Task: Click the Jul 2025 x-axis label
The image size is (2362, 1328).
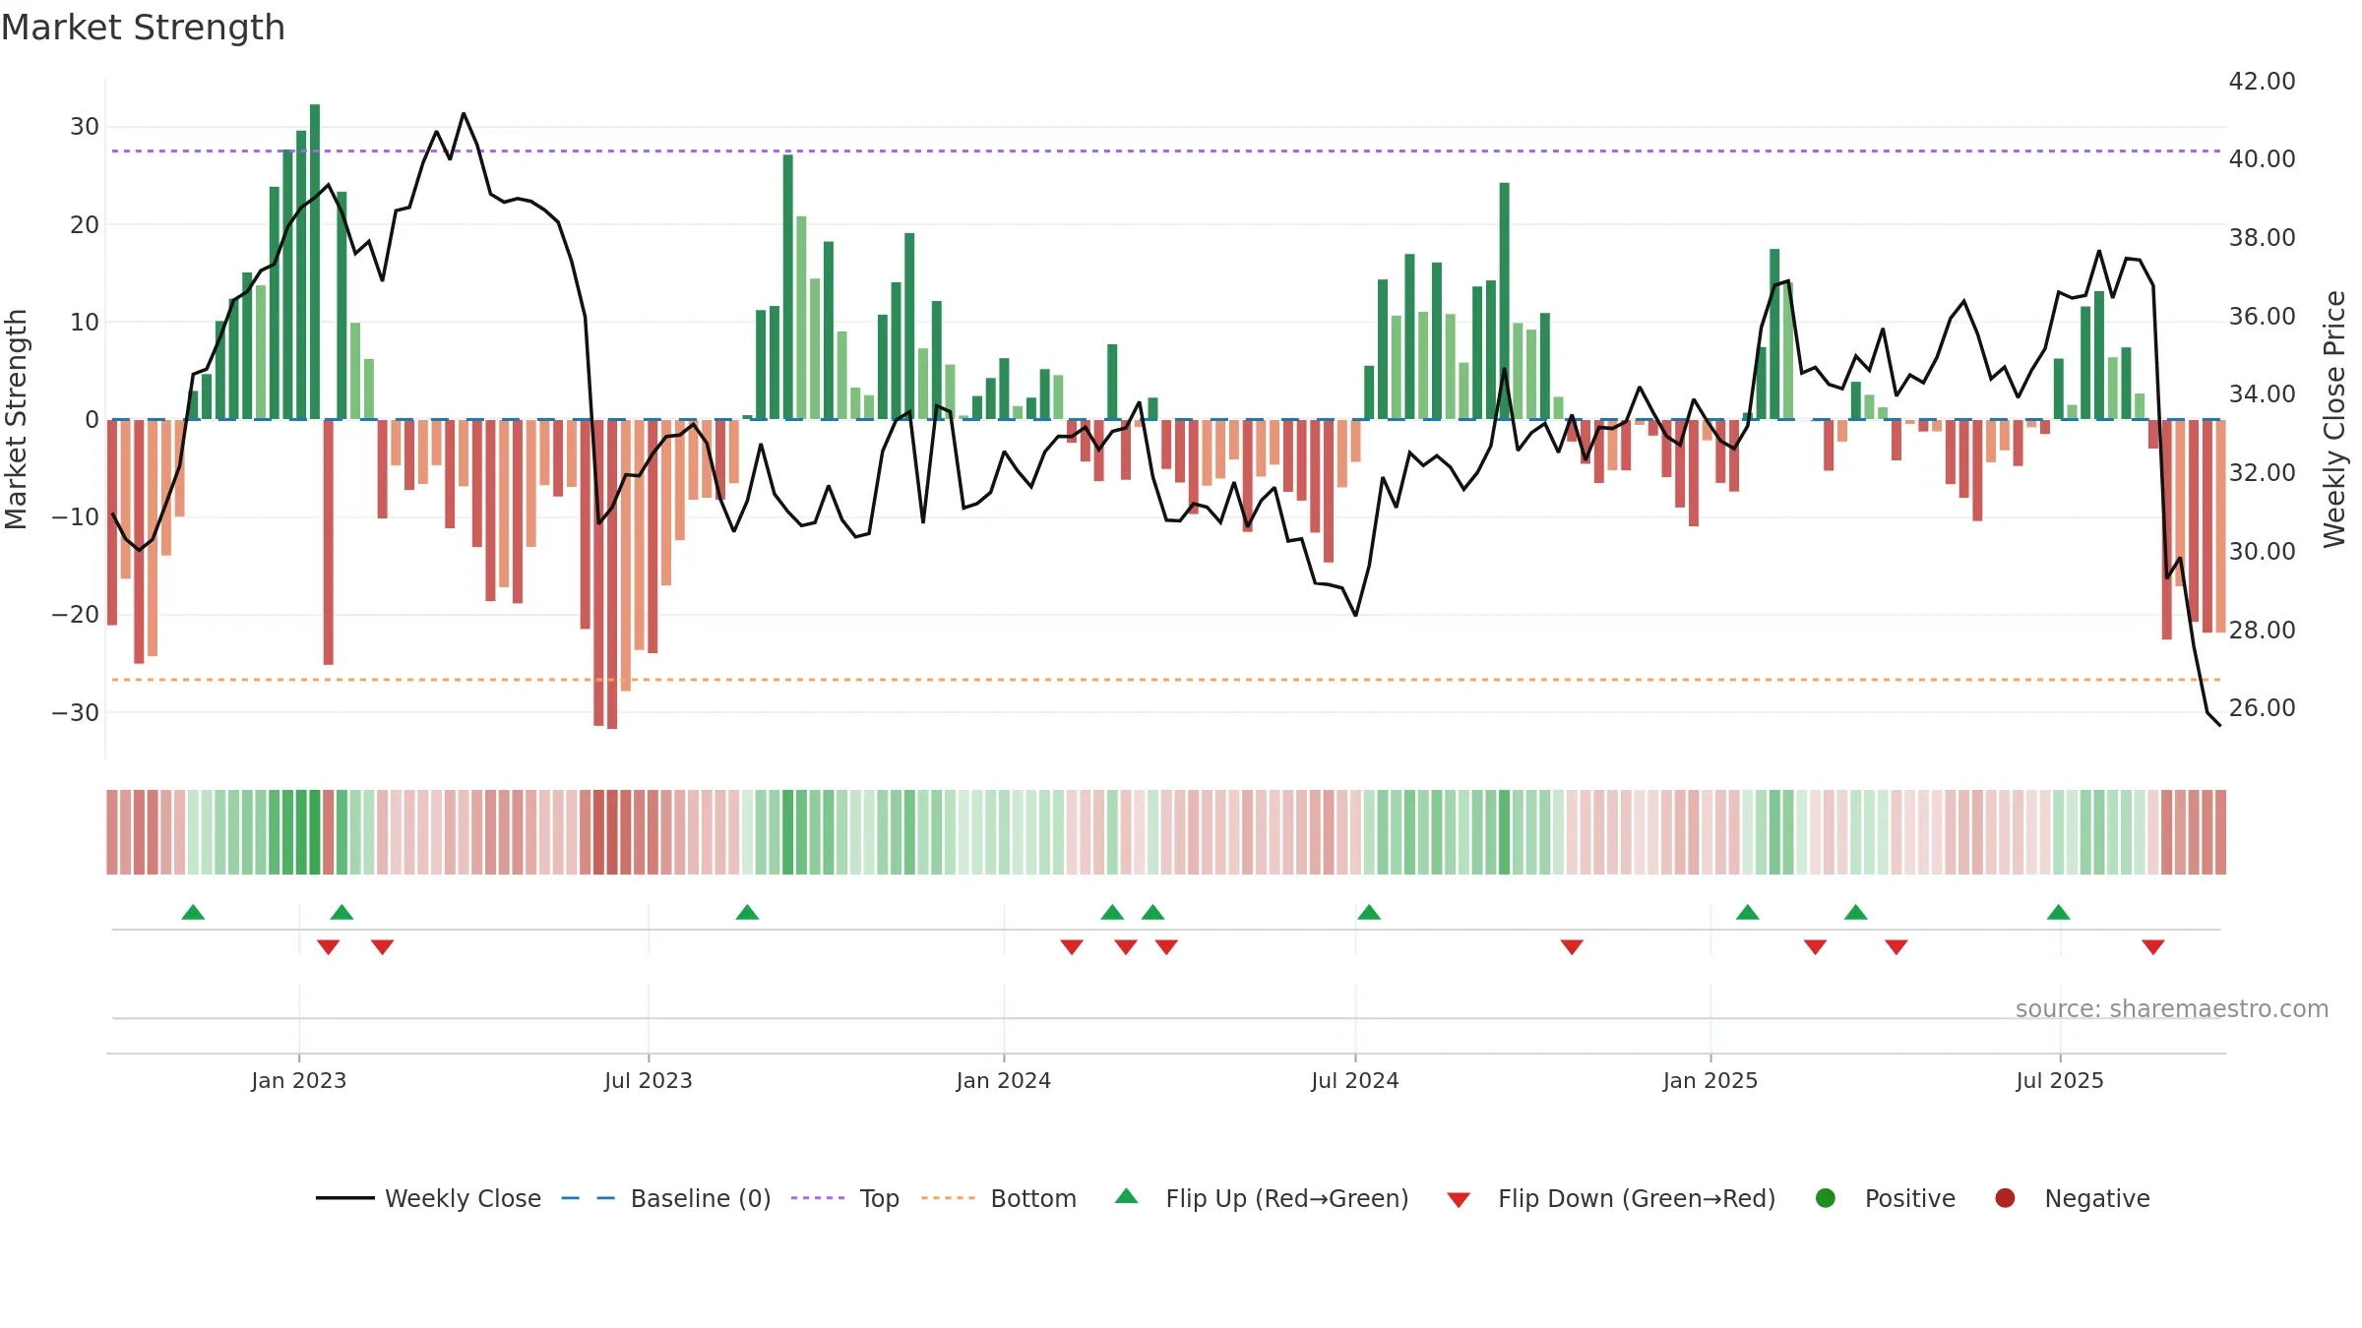Action: [x=2060, y=1080]
